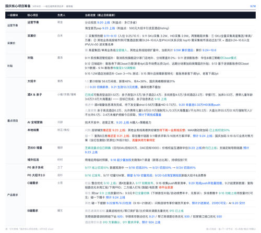Screen dimensions: 261x233
Task: Click 9.23 上线 after 淘宝首页pop
Action: 109,28
